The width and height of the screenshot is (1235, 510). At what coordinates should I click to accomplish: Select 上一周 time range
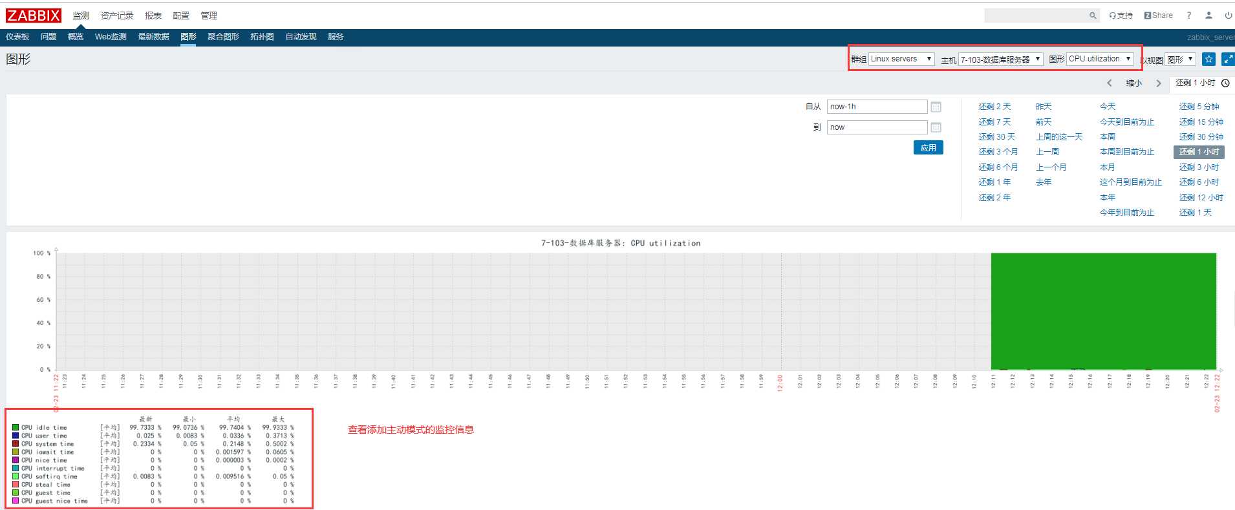1047,152
